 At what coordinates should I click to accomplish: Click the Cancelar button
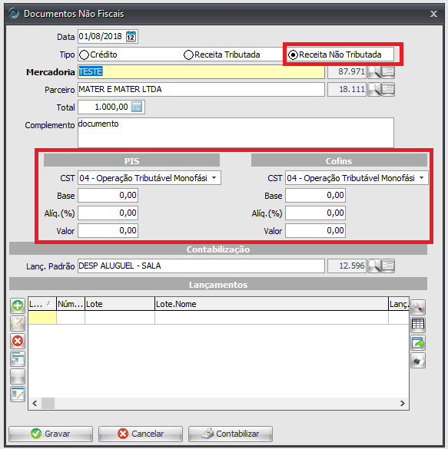point(141,434)
